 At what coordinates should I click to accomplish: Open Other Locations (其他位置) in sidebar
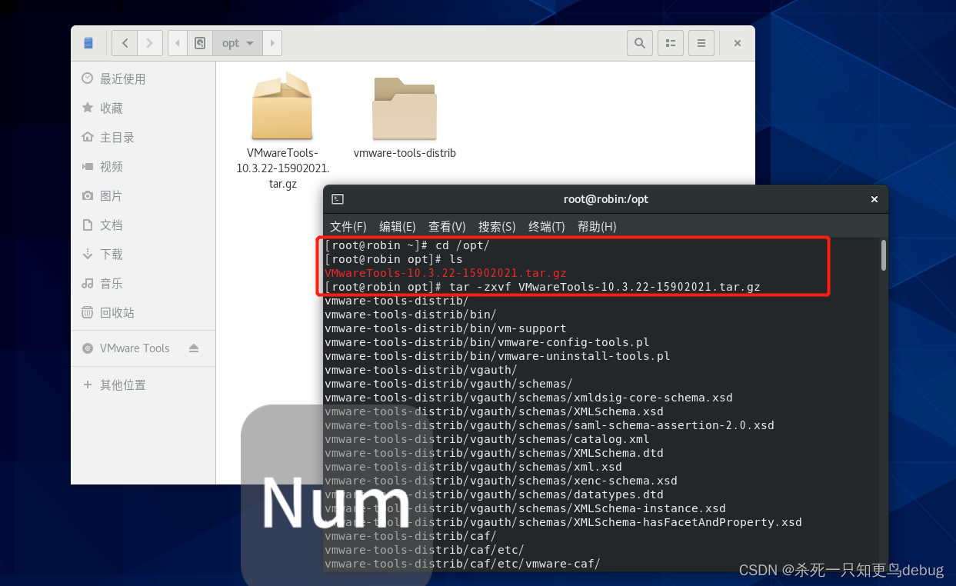pos(143,385)
